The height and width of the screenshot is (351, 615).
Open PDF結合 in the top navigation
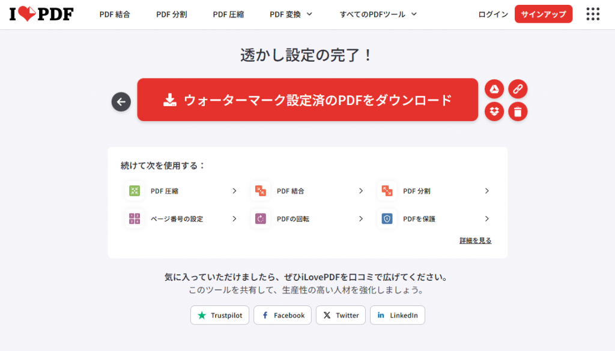pyautogui.click(x=115, y=14)
